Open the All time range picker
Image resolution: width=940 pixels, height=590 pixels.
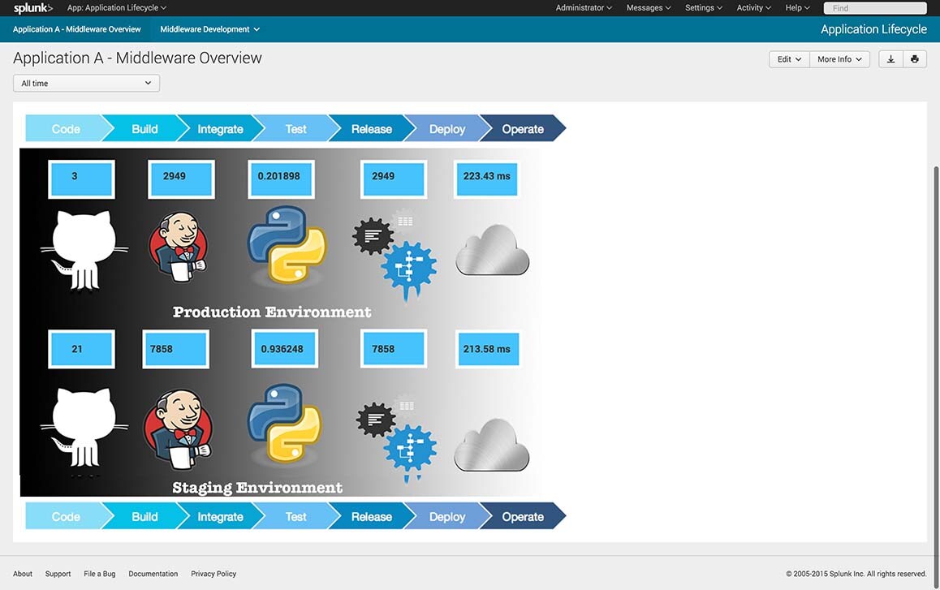pyautogui.click(x=86, y=83)
